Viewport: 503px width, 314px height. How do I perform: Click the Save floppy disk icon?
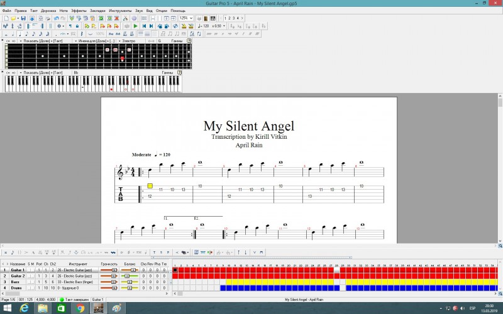23,18
